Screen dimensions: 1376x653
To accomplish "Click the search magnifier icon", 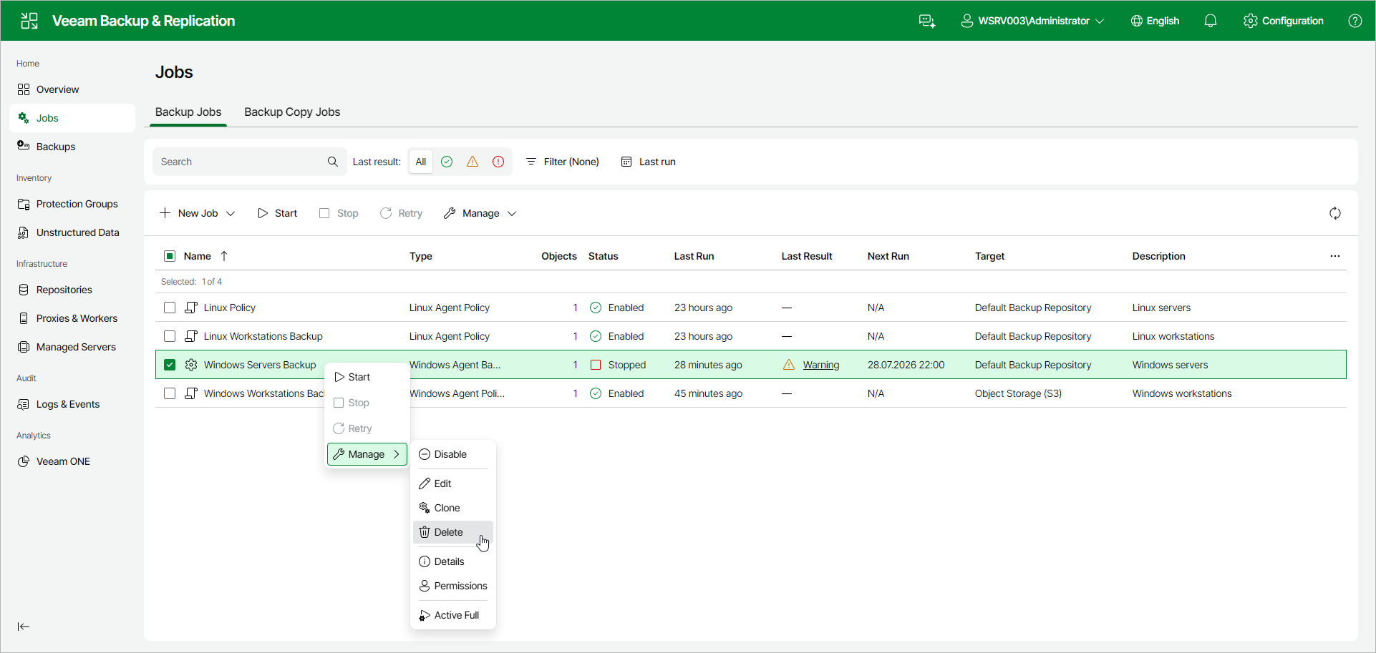I will pos(333,162).
